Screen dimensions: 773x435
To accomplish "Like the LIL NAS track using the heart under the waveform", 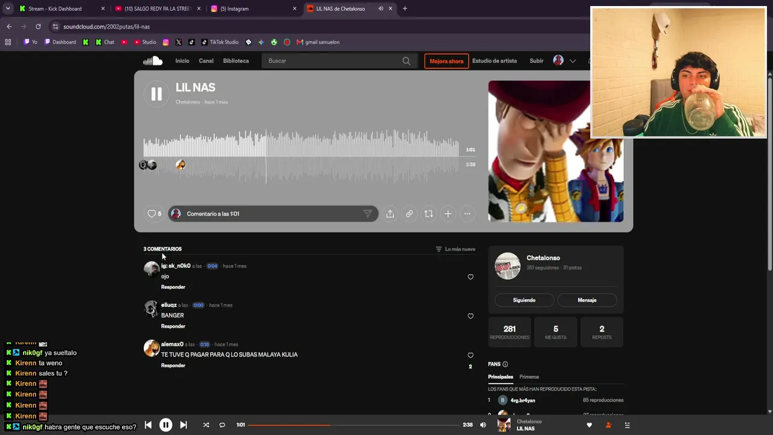I will point(152,213).
